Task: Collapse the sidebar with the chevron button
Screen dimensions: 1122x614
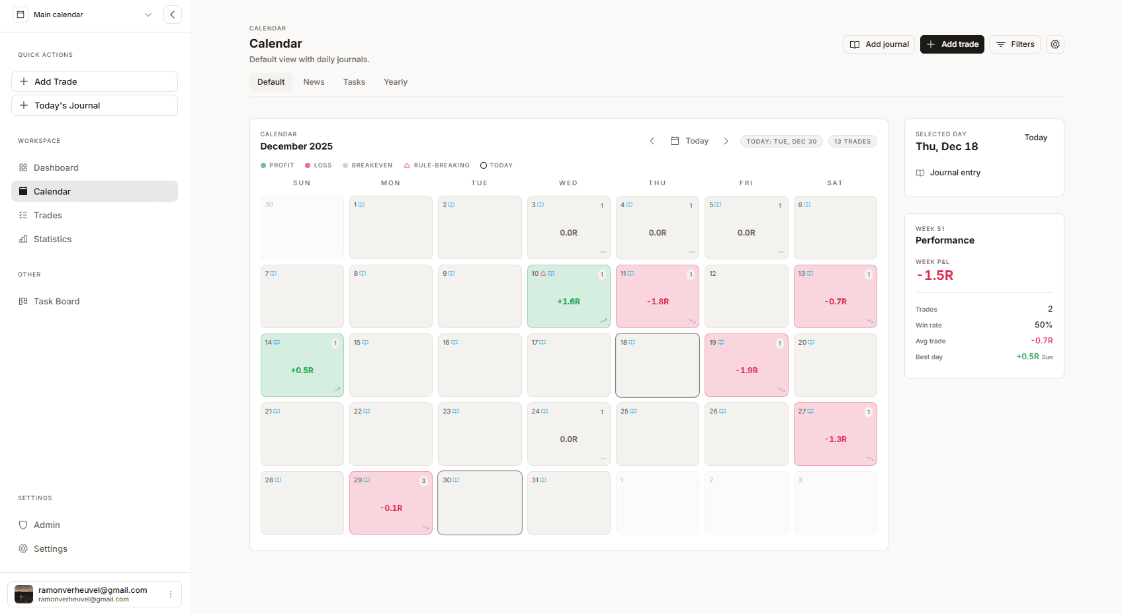Action: (172, 14)
